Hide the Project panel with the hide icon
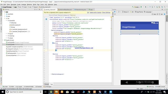 tap(41, 9)
